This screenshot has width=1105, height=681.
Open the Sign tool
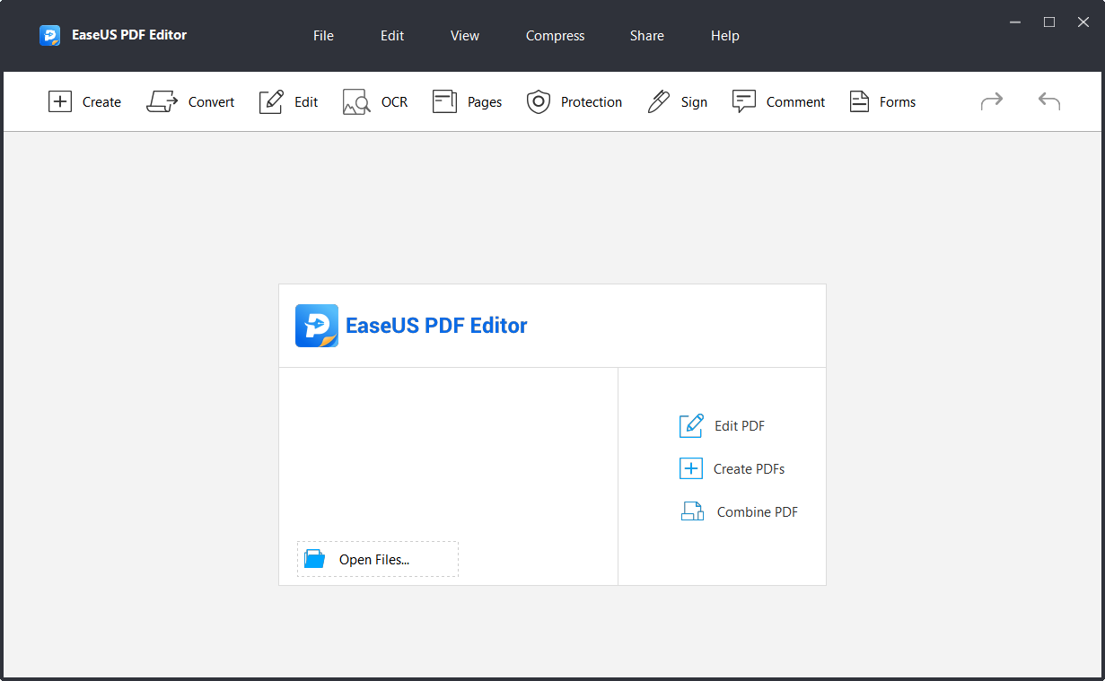click(677, 101)
